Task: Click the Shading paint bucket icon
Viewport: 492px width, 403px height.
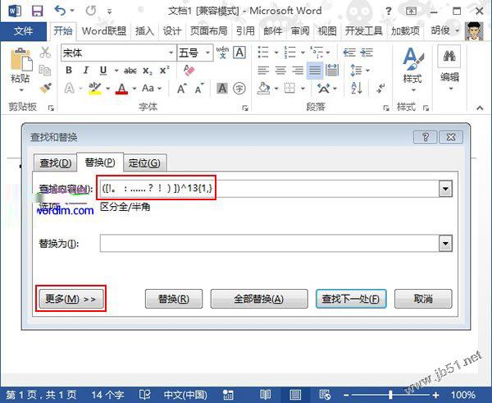Action: pos(263,89)
